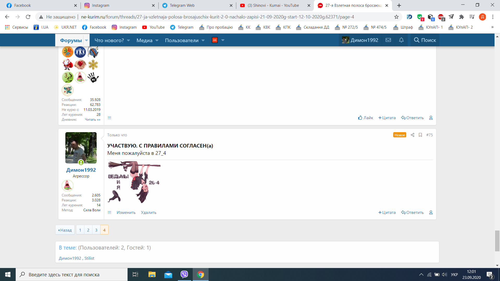The width and height of the screenshot is (500, 281).
Task: Open the forum inbox envelope icon
Action: [x=388, y=40]
